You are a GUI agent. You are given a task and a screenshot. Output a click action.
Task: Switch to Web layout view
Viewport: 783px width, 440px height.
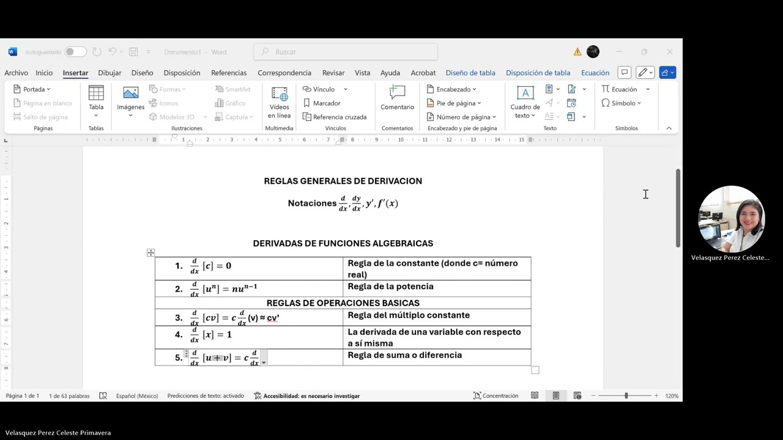point(577,396)
